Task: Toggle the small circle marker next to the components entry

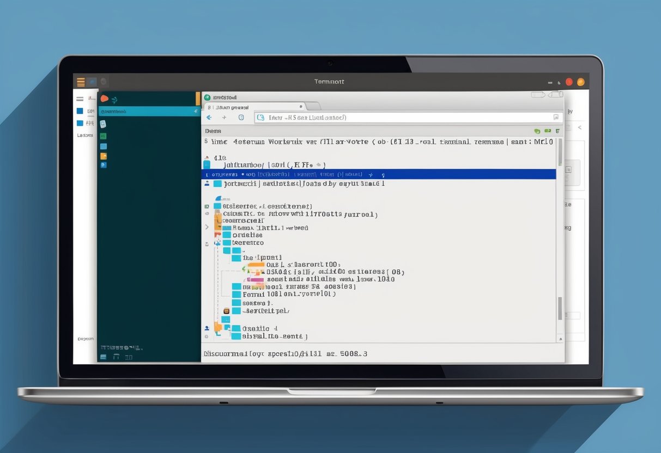Action: pos(206,215)
